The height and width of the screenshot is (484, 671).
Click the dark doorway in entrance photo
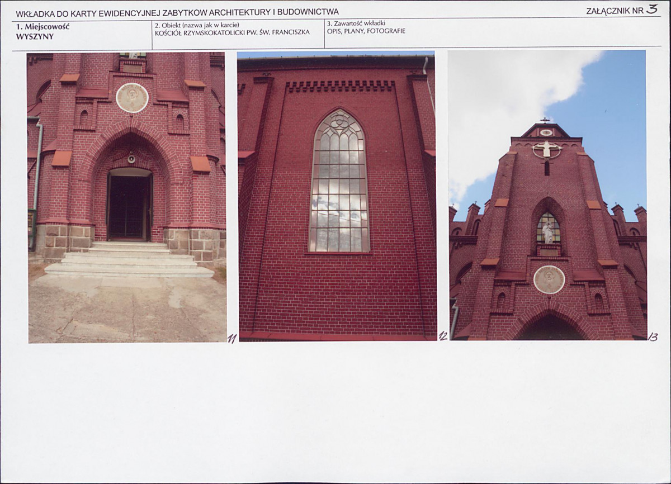click(x=130, y=205)
